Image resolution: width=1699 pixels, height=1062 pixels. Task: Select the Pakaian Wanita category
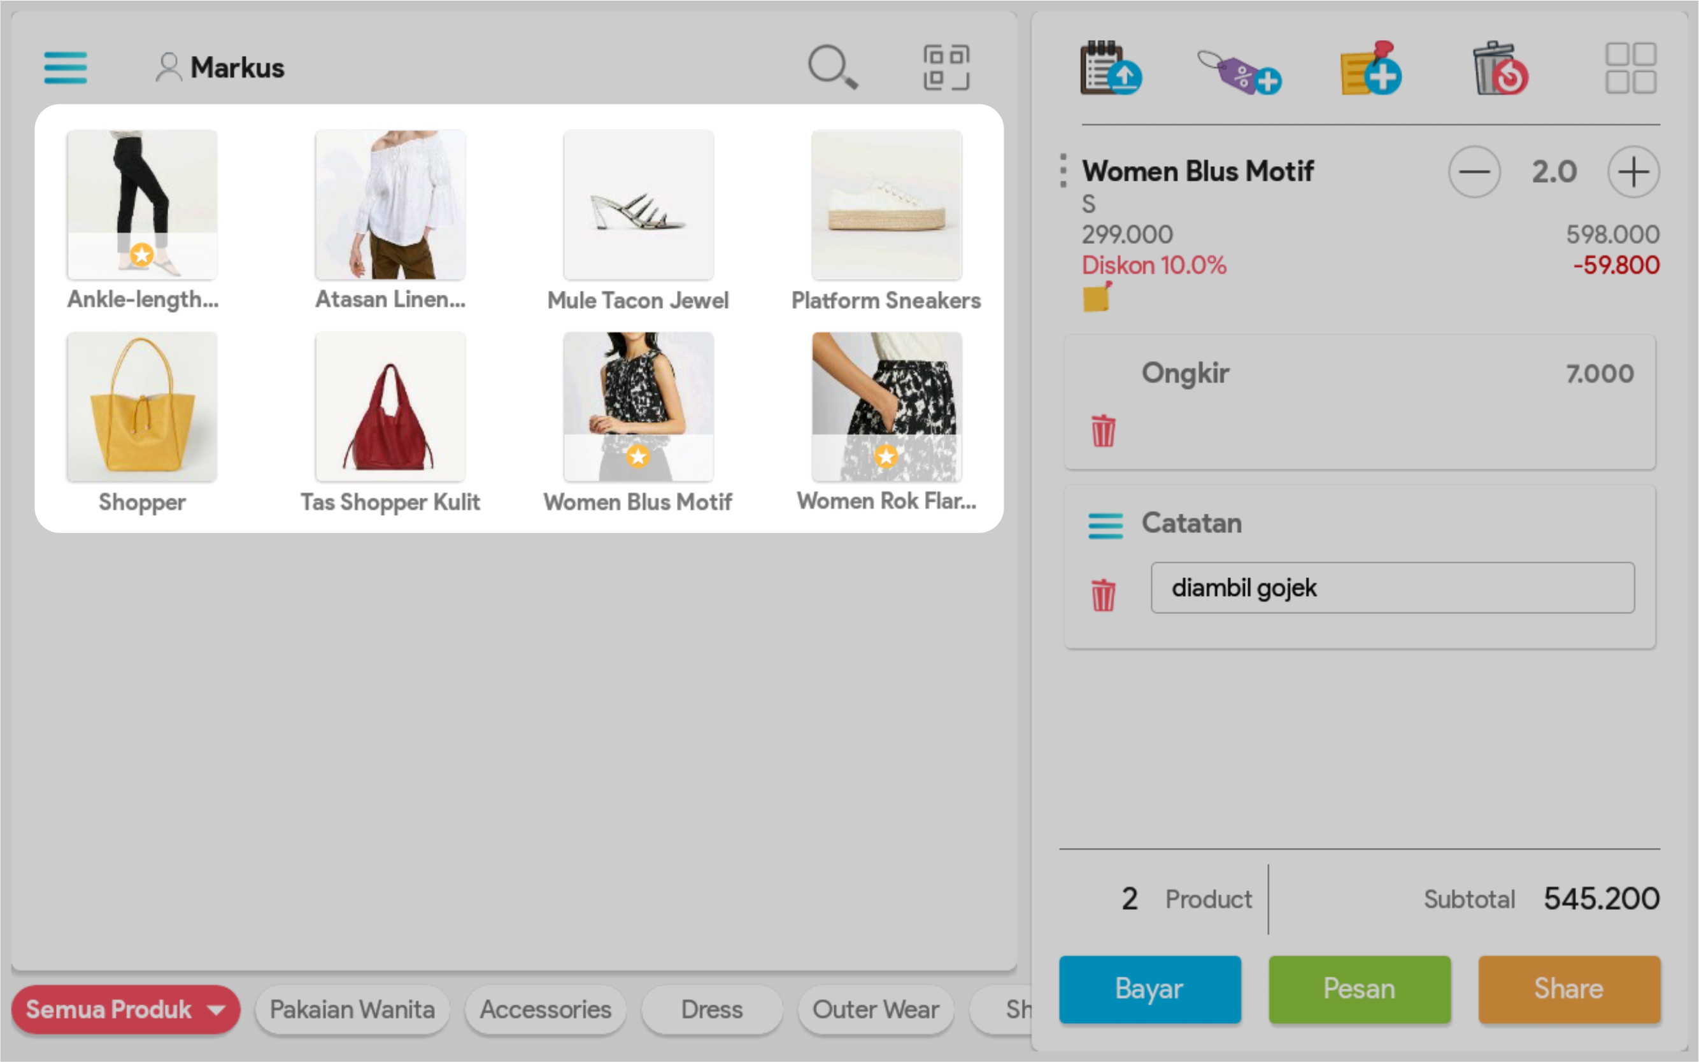[x=352, y=1010]
